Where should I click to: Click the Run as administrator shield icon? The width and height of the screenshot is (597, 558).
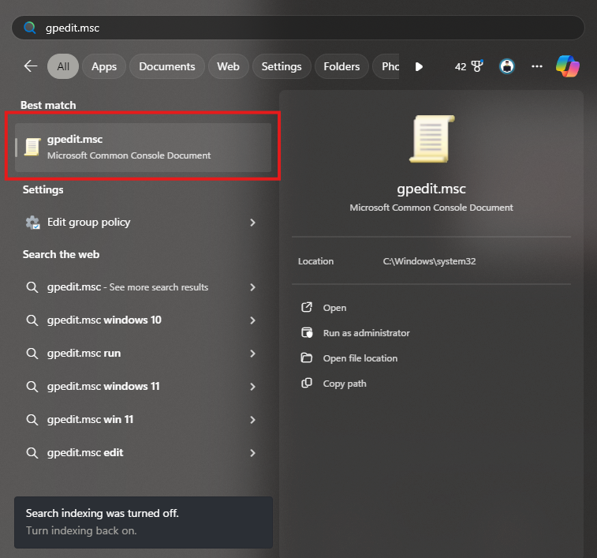point(307,333)
